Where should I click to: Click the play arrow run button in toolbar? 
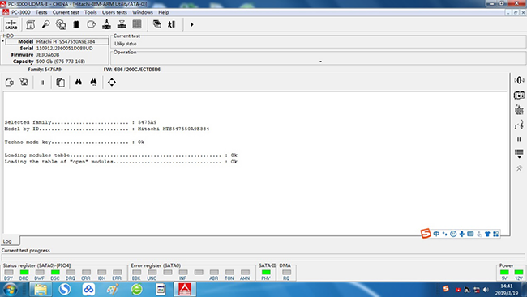pos(191,24)
